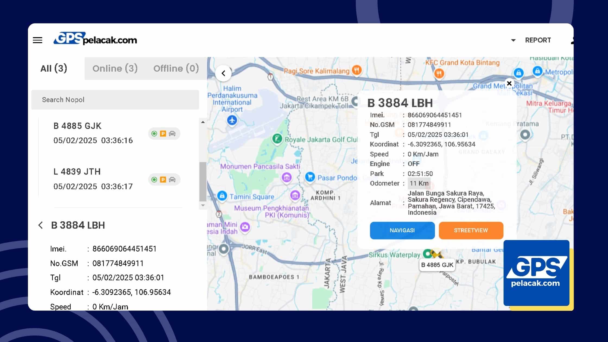Click coordinates -6.3092365, 106.95634 in popup

[441, 144]
